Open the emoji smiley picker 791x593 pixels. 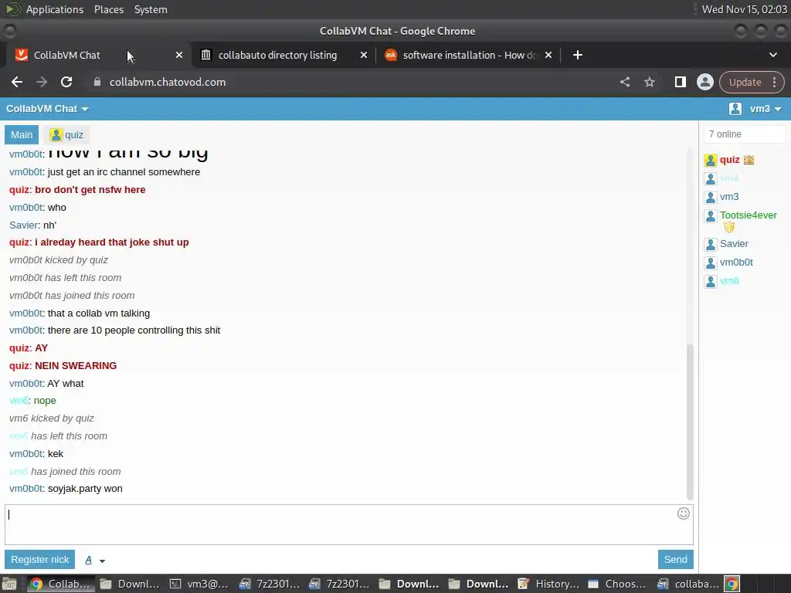pos(683,513)
